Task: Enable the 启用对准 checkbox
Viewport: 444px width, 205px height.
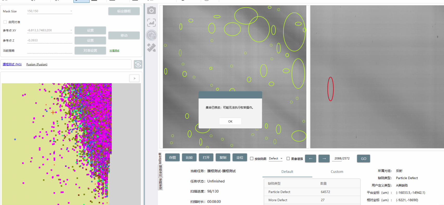Action: click(x=5, y=22)
